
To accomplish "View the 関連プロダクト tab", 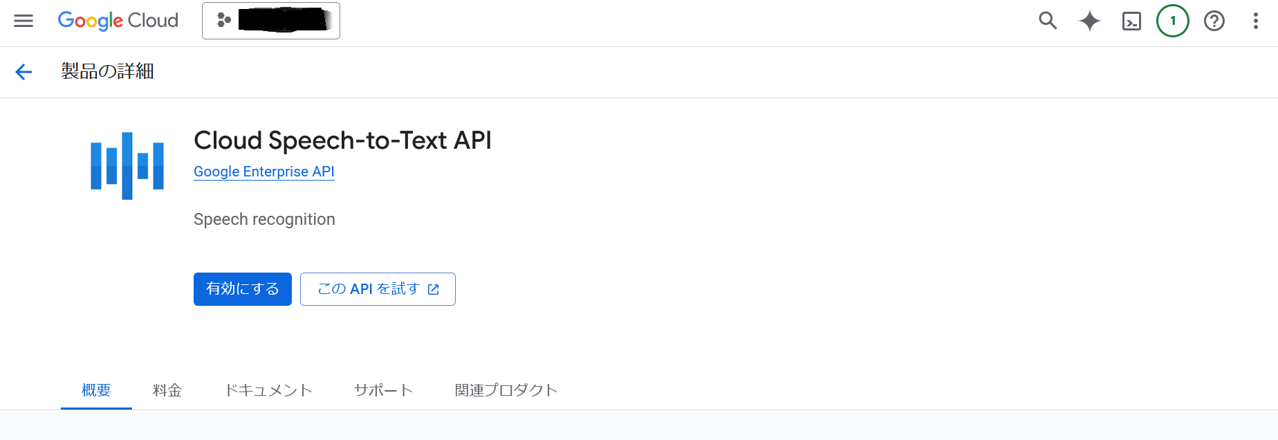I will pos(506,390).
